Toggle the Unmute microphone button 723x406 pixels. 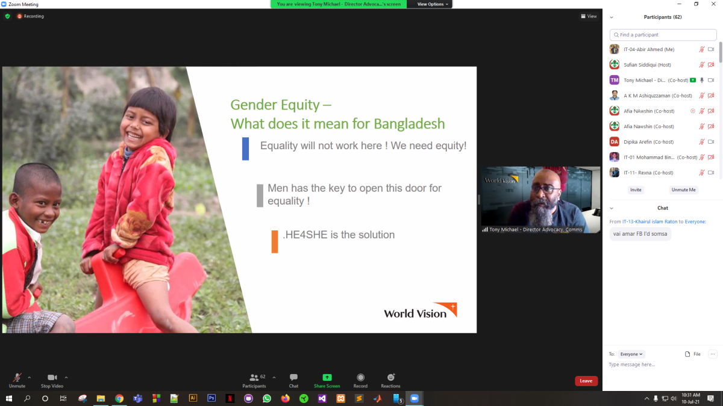(17, 377)
